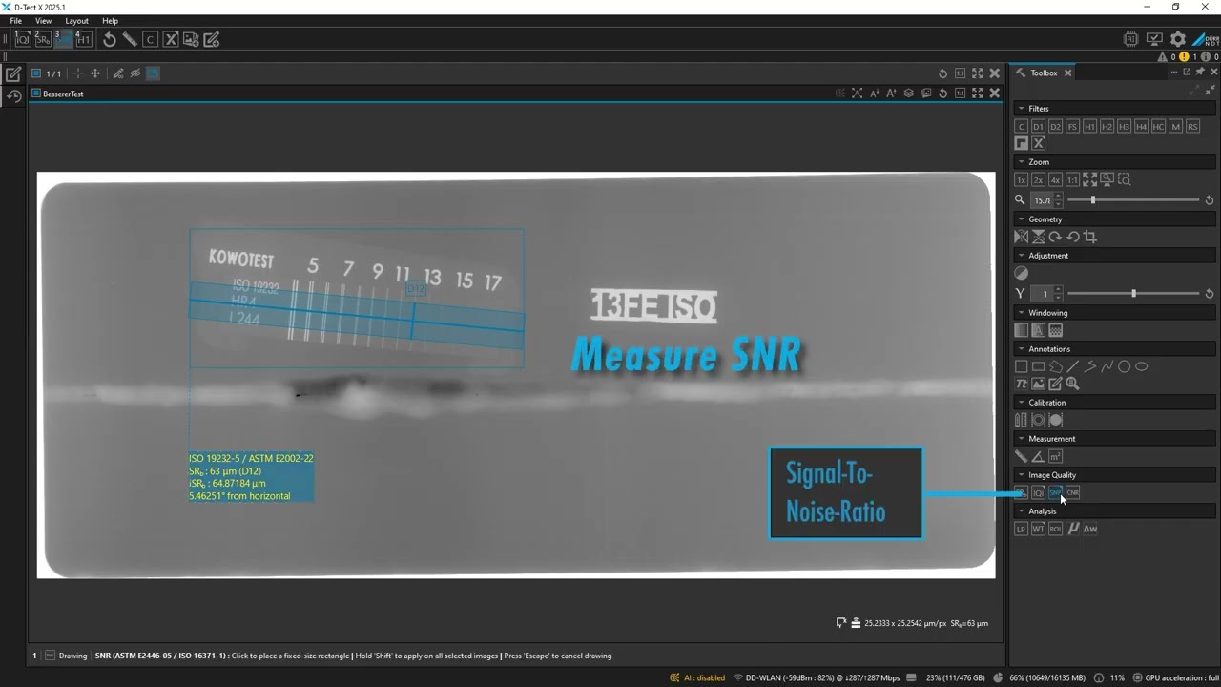Set zoom to 1:1 in Toolbox

click(1072, 179)
